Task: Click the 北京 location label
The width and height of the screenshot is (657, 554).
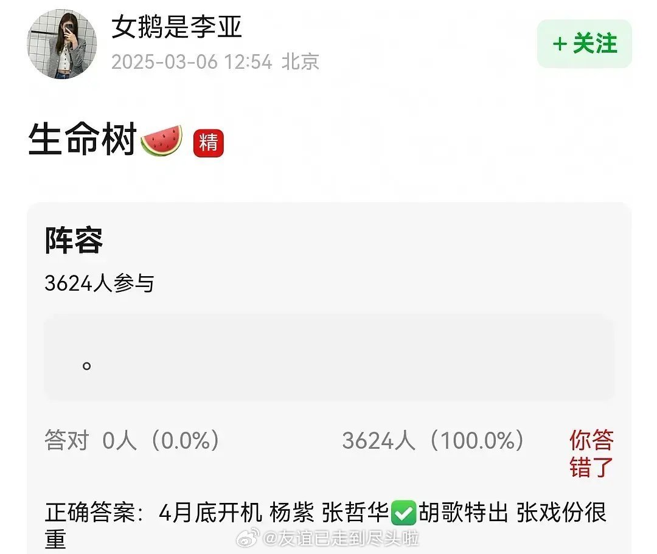Action: pos(301,62)
